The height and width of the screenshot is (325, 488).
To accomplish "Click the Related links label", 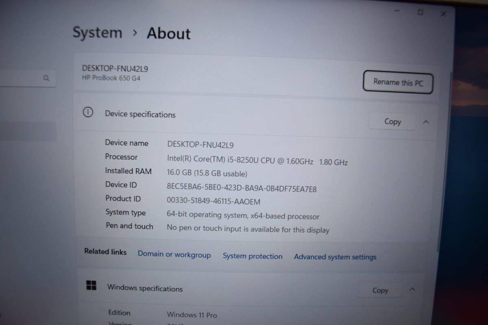I will [105, 251].
